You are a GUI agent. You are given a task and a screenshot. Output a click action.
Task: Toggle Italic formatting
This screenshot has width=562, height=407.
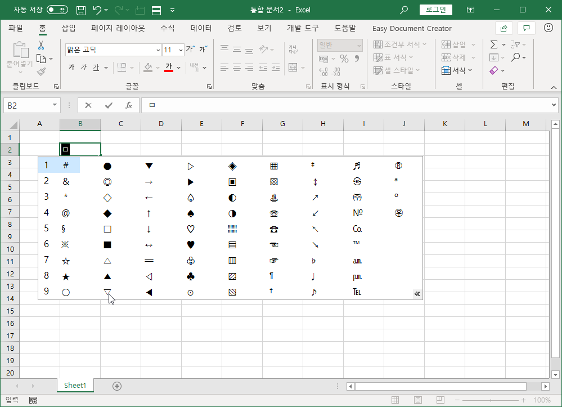83,67
